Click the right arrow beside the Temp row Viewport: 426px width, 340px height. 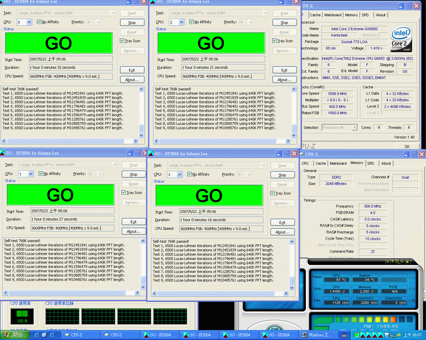click(x=414, y=278)
